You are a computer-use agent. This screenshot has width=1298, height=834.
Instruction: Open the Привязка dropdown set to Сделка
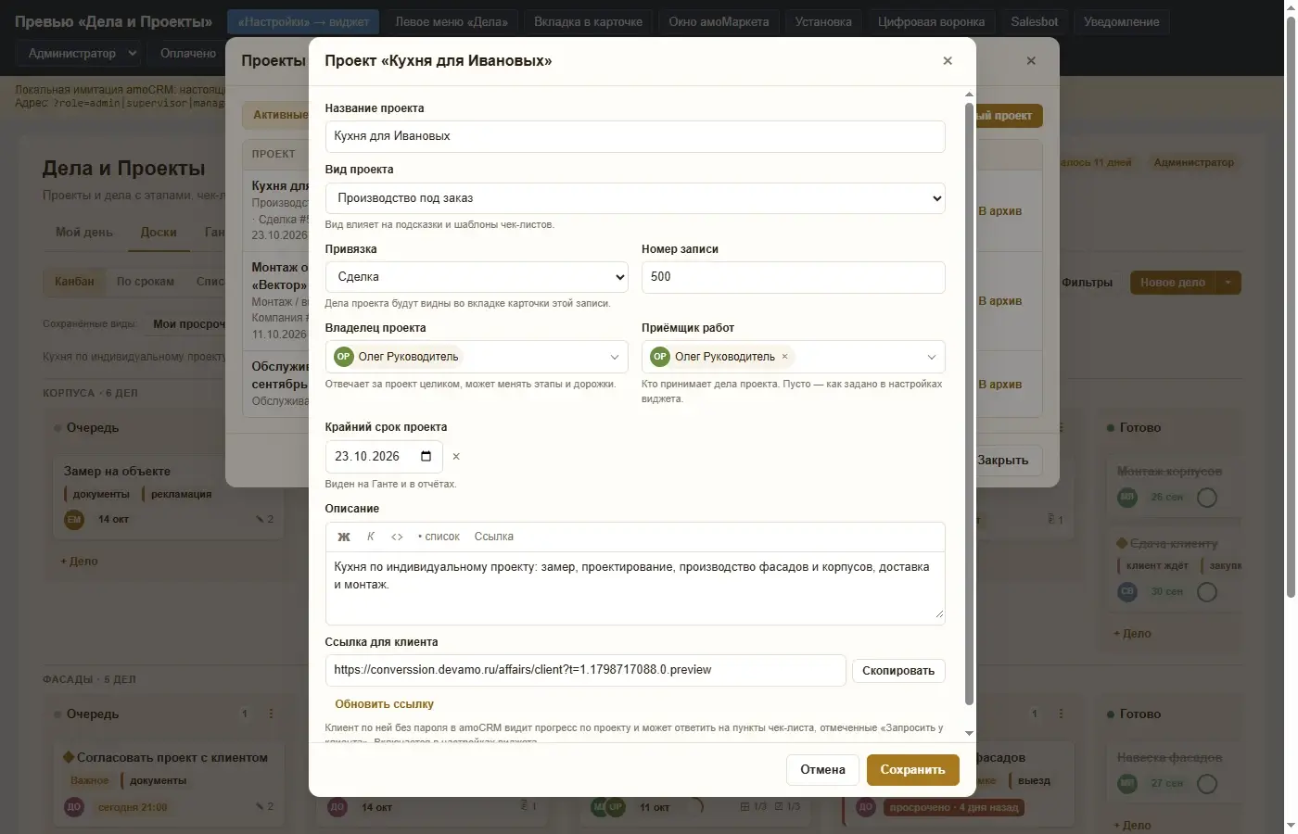click(x=477, y=277)
